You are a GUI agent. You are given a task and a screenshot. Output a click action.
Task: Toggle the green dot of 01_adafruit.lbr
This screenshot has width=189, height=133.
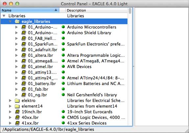[63, 49]
